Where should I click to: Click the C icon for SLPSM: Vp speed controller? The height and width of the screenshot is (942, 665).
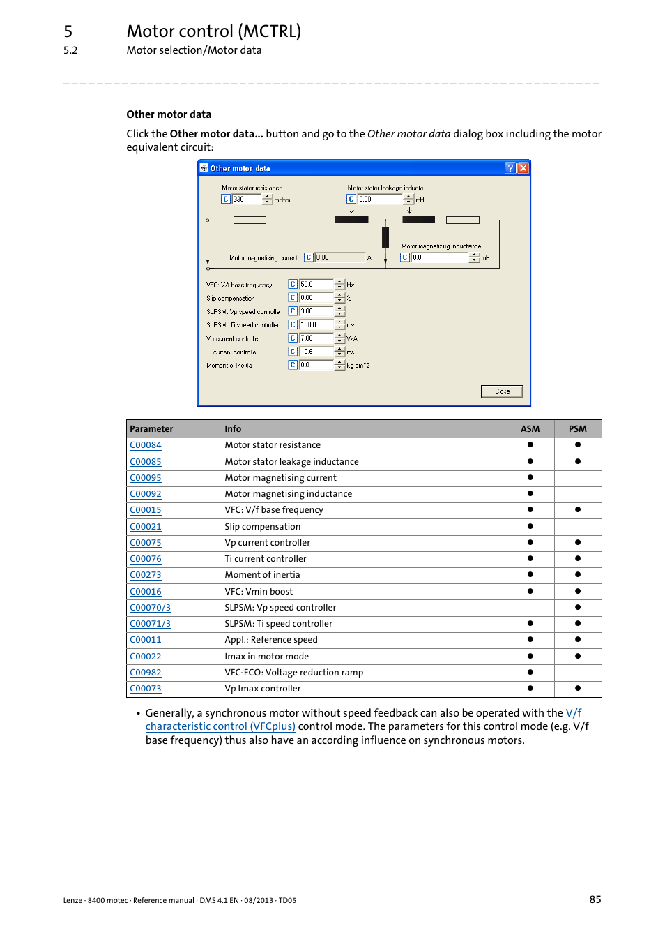(x=293, y=311)
